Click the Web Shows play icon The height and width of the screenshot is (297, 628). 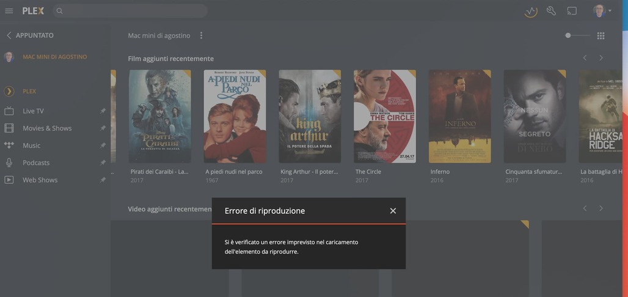[x=9, y=180]
